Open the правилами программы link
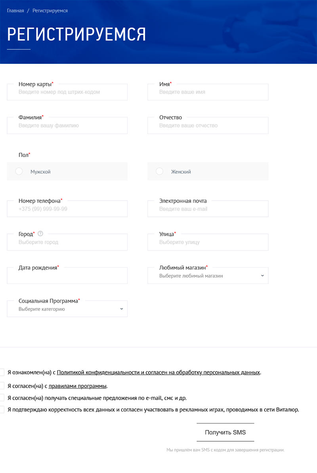Screen dimensions: 317x473 (77, 386)
